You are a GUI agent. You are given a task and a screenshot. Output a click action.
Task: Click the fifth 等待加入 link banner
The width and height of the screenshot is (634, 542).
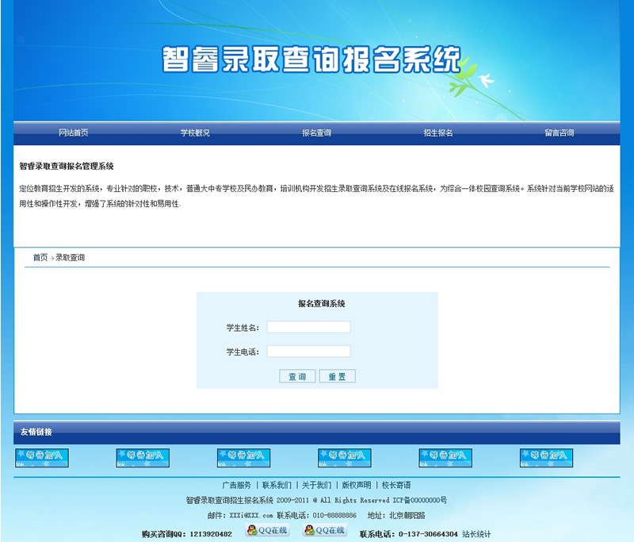[444, 458]
